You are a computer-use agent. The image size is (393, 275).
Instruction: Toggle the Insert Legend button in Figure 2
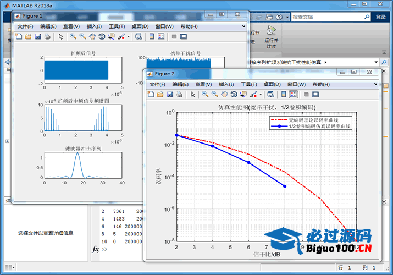(x=293, y=95)
